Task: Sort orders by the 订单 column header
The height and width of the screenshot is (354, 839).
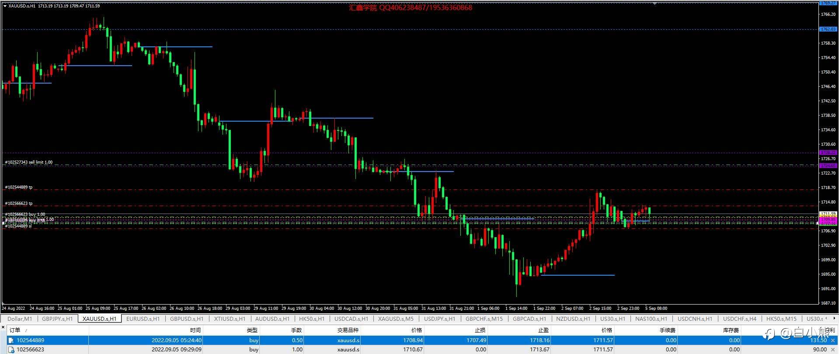Action: [15, 330]
